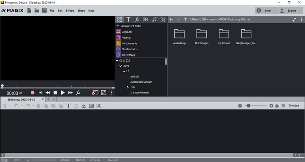This screenshot has height=162, width=305.
Task: Click the folder tree scrollbar
Action: click(x=166, y=62)
